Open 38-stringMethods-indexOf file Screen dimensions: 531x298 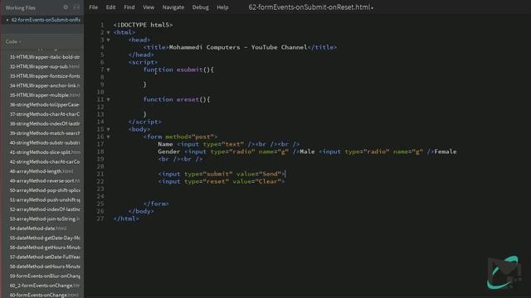45,123
